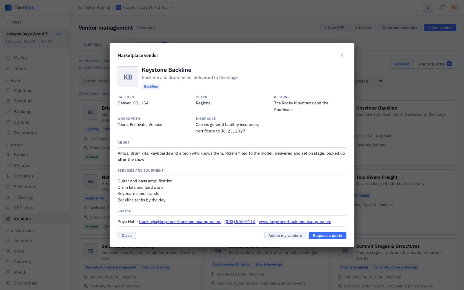Screen dimensions: 464x290
Task: Open the bookings@keystone-backline.example.com email link
Action: 180,222
